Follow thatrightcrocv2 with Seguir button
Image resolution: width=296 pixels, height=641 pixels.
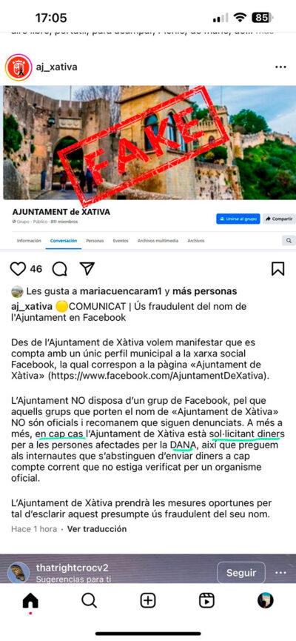tap(241, 573)
